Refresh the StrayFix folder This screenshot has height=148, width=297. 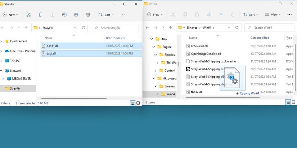[x=84, y=28]
